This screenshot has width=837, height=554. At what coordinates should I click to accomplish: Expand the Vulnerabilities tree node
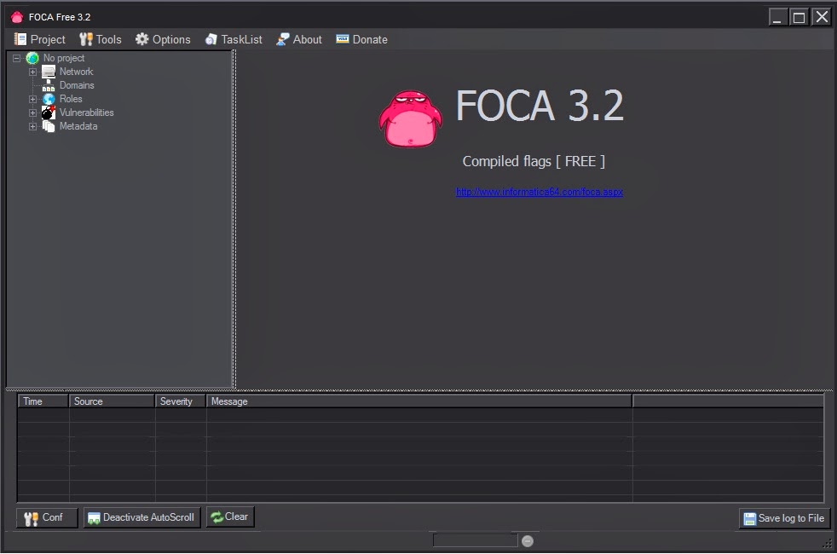click(x=32, y=113)
